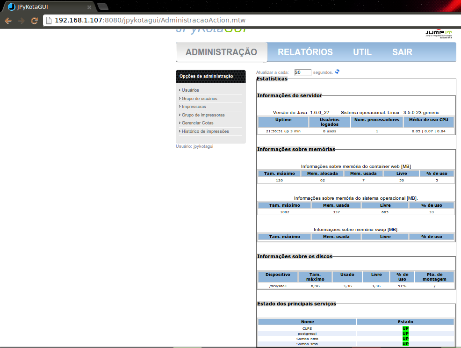The image size is (461, 348).
Task: Open Grupo de impressoras in the admin options
Action: click(x=203, y=115)
